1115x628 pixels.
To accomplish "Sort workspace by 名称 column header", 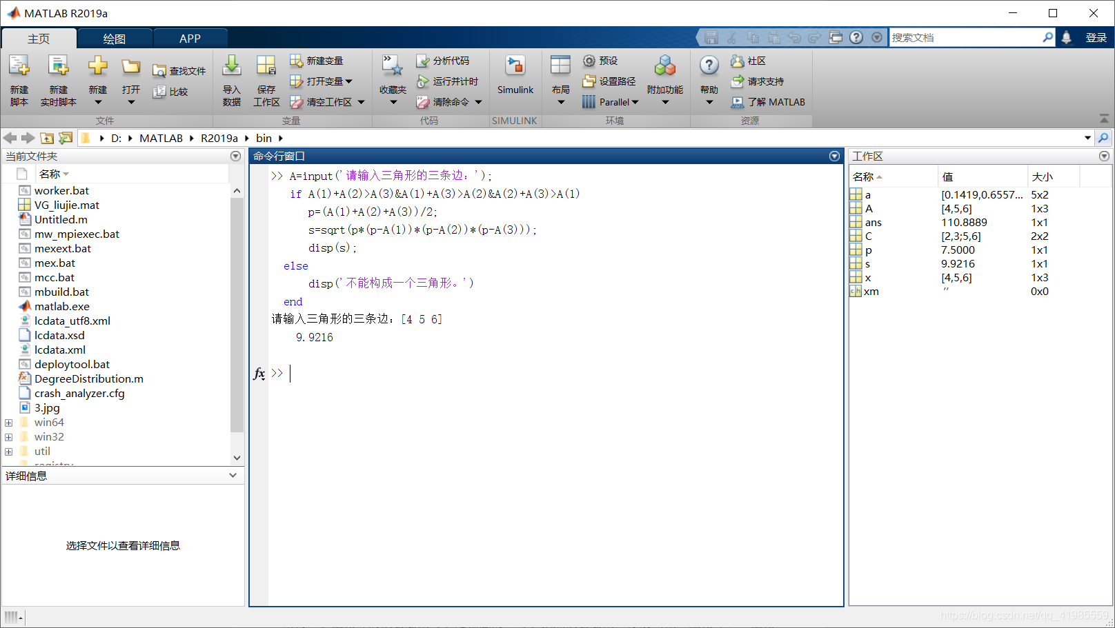I will (x=893, y=176).
